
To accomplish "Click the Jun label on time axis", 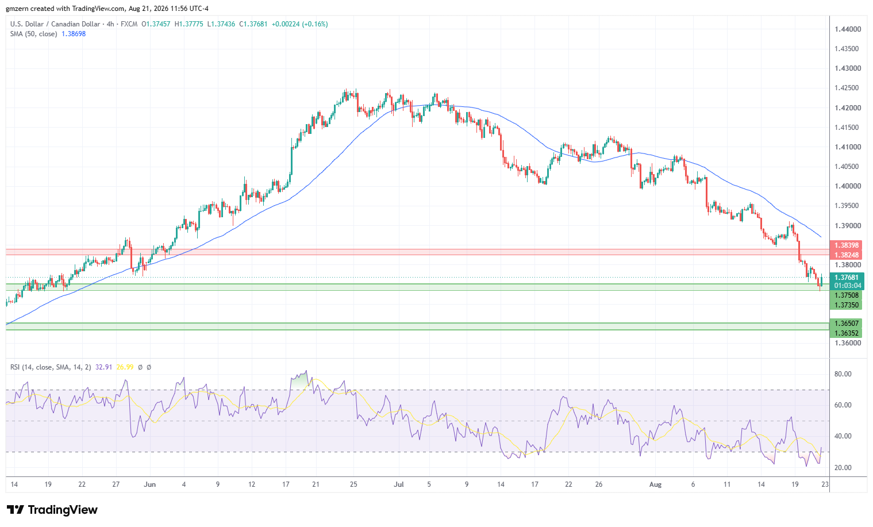I will (x=150, y=484).
